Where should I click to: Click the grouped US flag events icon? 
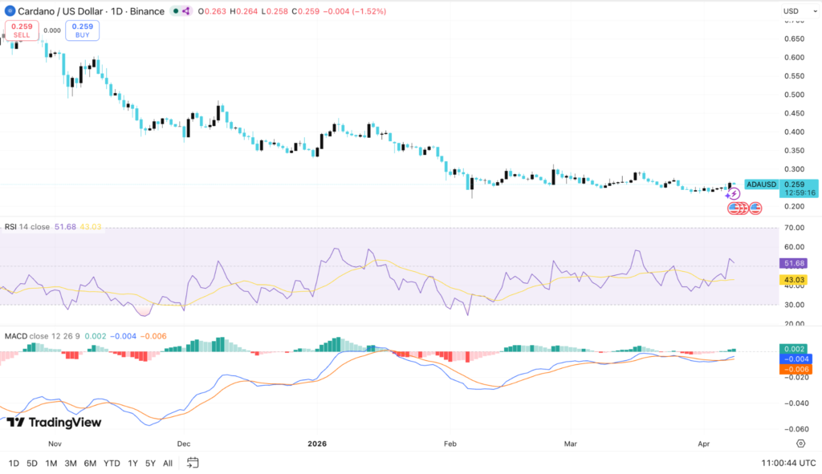(736, 208)
